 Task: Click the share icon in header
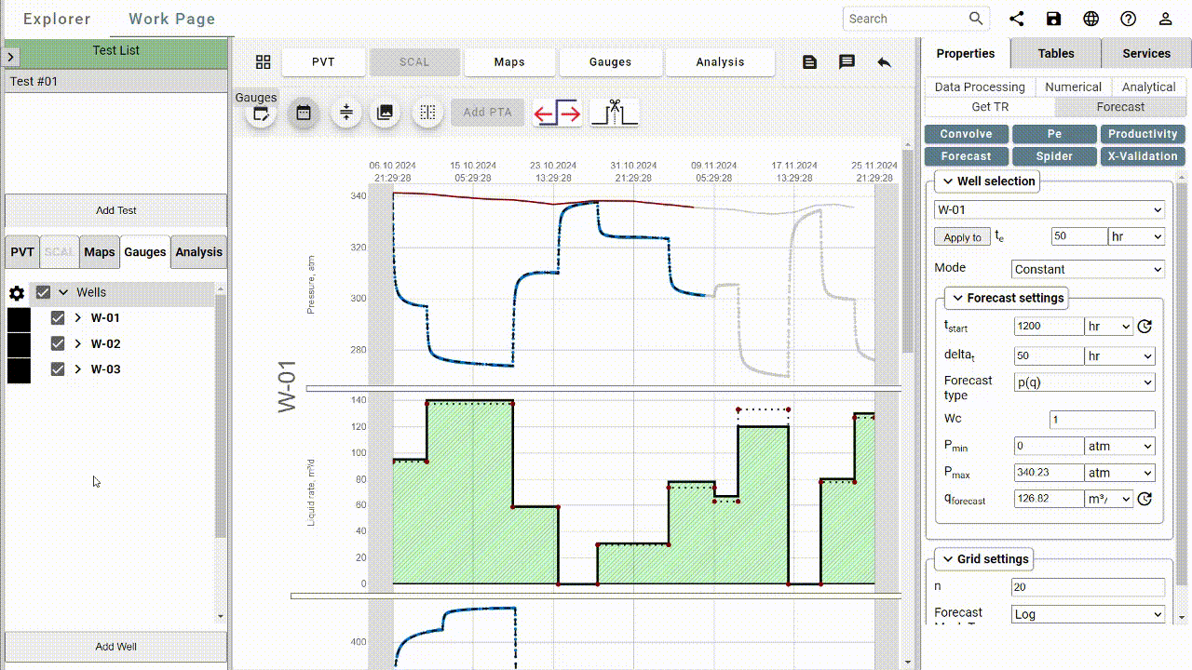coord(1017,19)
